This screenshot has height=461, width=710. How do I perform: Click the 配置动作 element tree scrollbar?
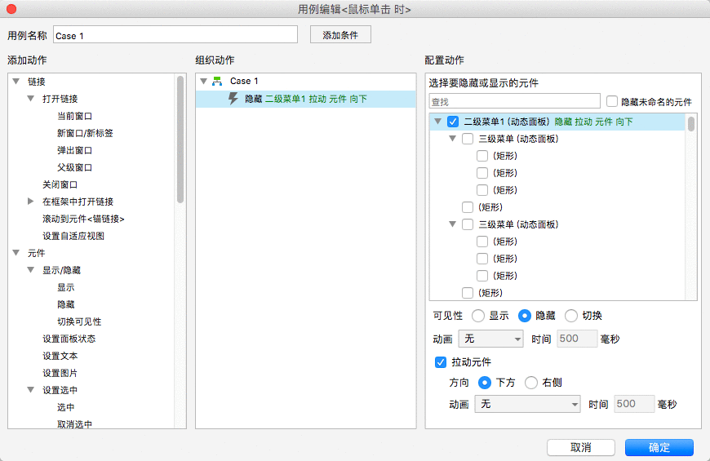point(691,124)
